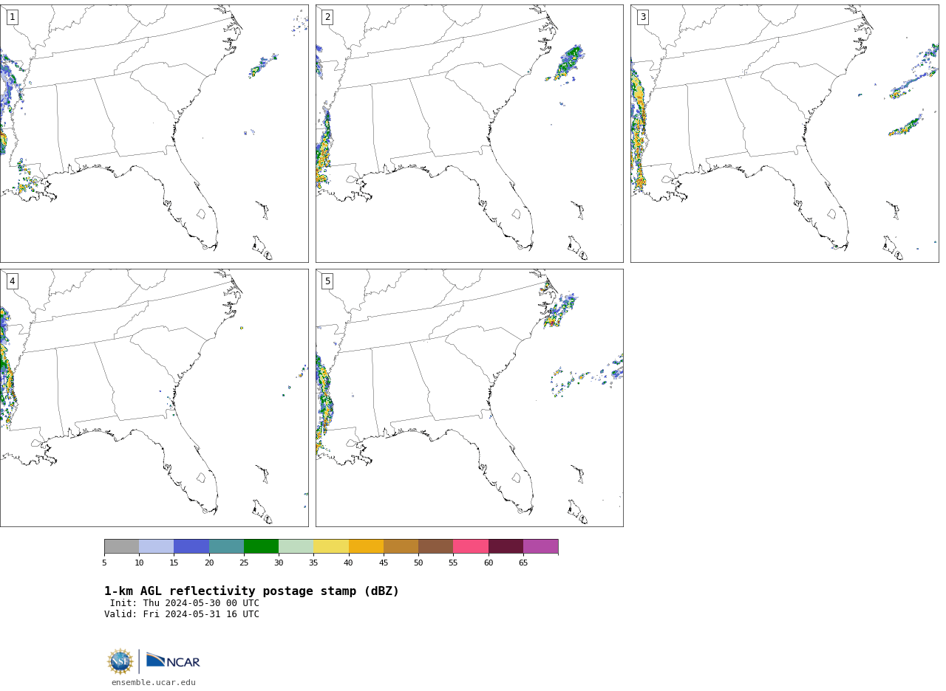Image resolution: width=946 pixels, height=691 pixels.
Task: Click the colorbar tick label 35
Action: [x=313, y=563]
